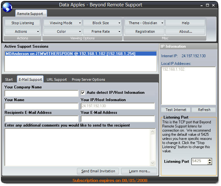Click the listening port spinner down arrow

click(x=209, y=163)
